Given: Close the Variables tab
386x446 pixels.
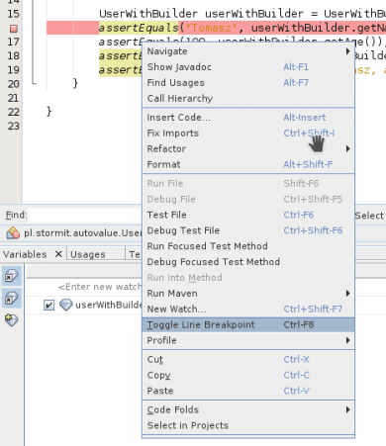Looking at the screenshot, I should pyautogui.click(x=58, y=254).
